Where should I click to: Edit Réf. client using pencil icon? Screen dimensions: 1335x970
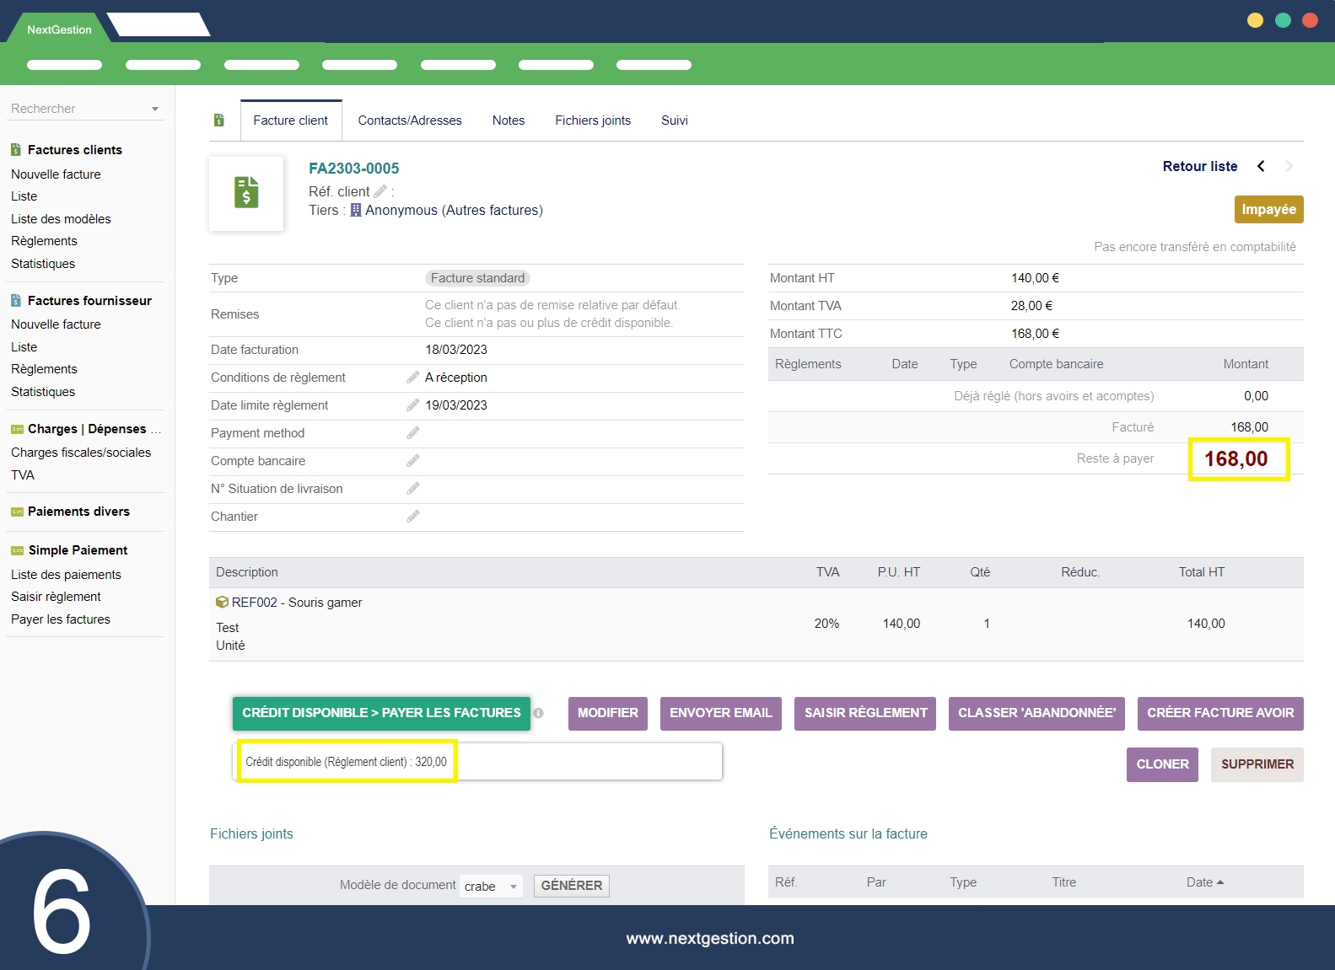(x=380, y=191)
